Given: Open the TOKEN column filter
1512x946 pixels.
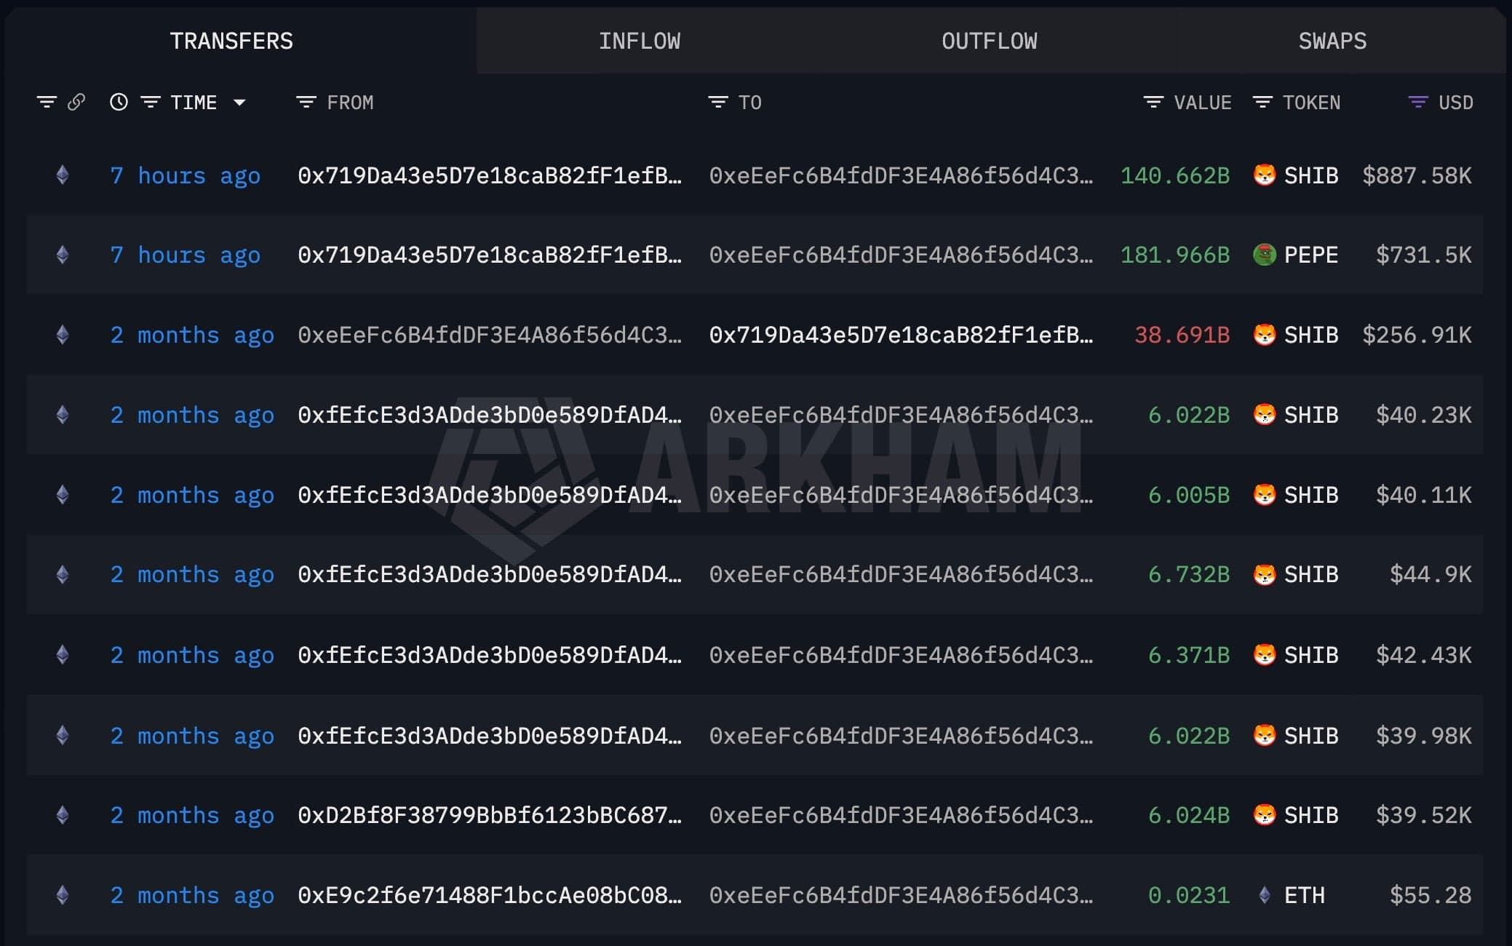Looking at the screenshot, I should [1262, 103].
